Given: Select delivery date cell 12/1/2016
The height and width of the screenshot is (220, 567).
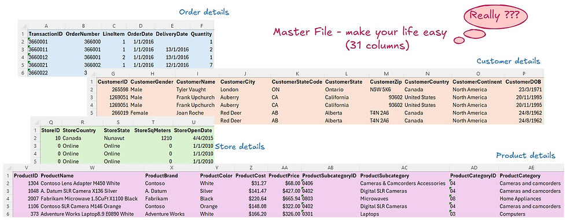Looking at the screenshot, I should click(x=172, y=65).
